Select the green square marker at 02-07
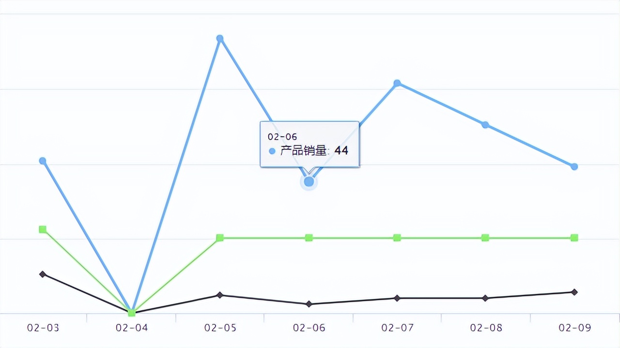 tap(397, 237)
